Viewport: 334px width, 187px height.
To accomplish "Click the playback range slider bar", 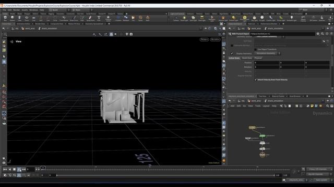I will (x=165, y=176).
